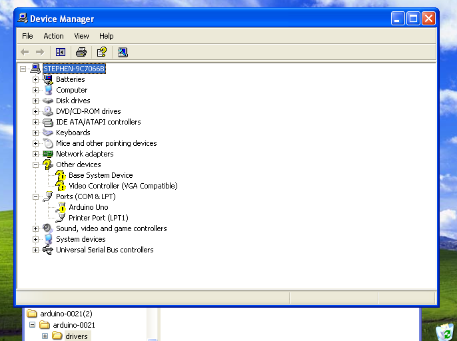Select the Arduino Uno device
Image resolution: width=457 pixels, height=341 pixels.
[89, 207]
